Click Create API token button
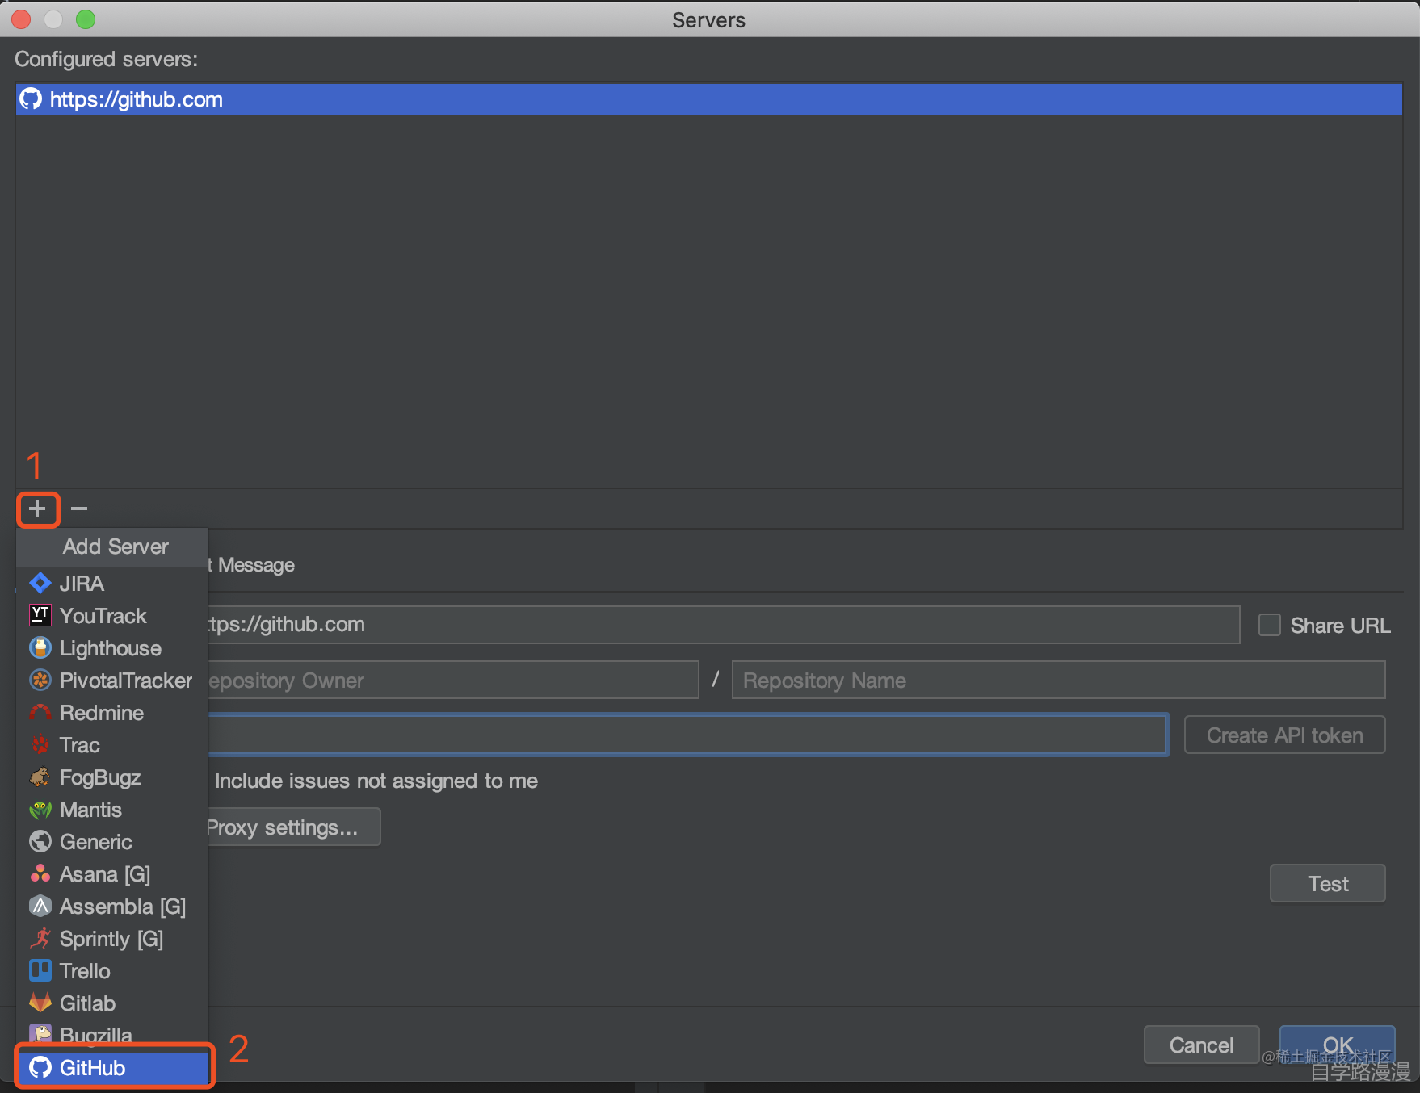This screenshot has height=1093, width=1420. pyautogui.click(x=1284, y=735)
